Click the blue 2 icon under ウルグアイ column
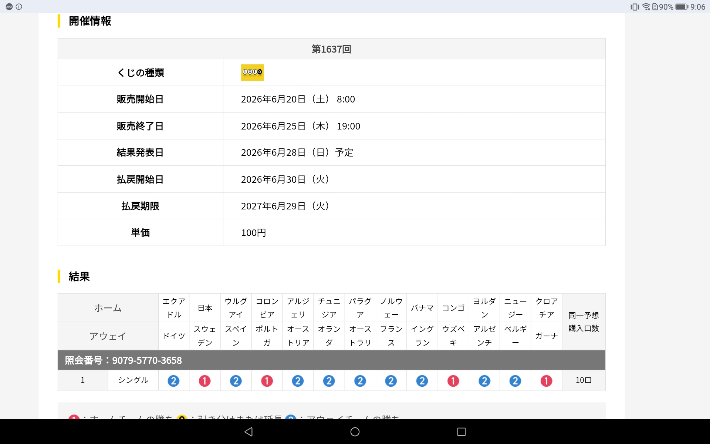 pos(236,381)
